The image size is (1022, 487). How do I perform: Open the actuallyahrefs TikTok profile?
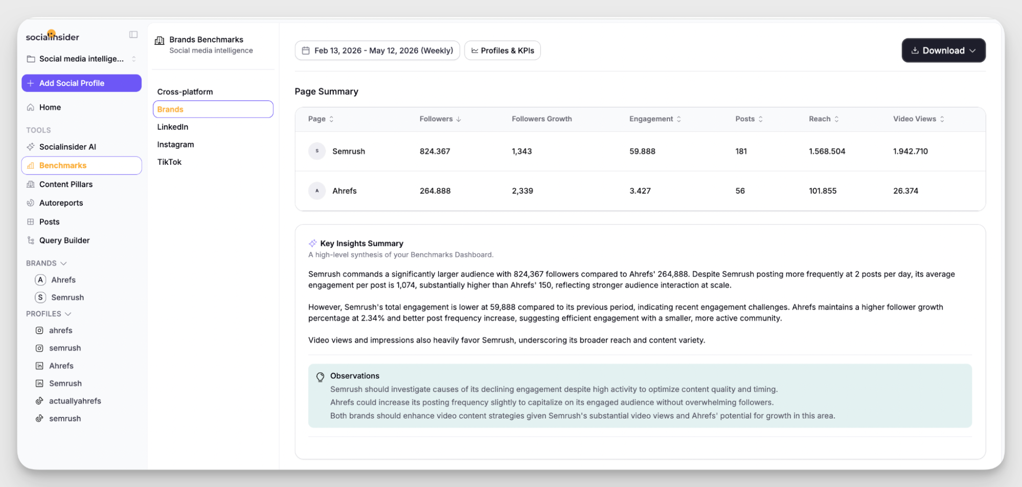click(x=68, y=401)
